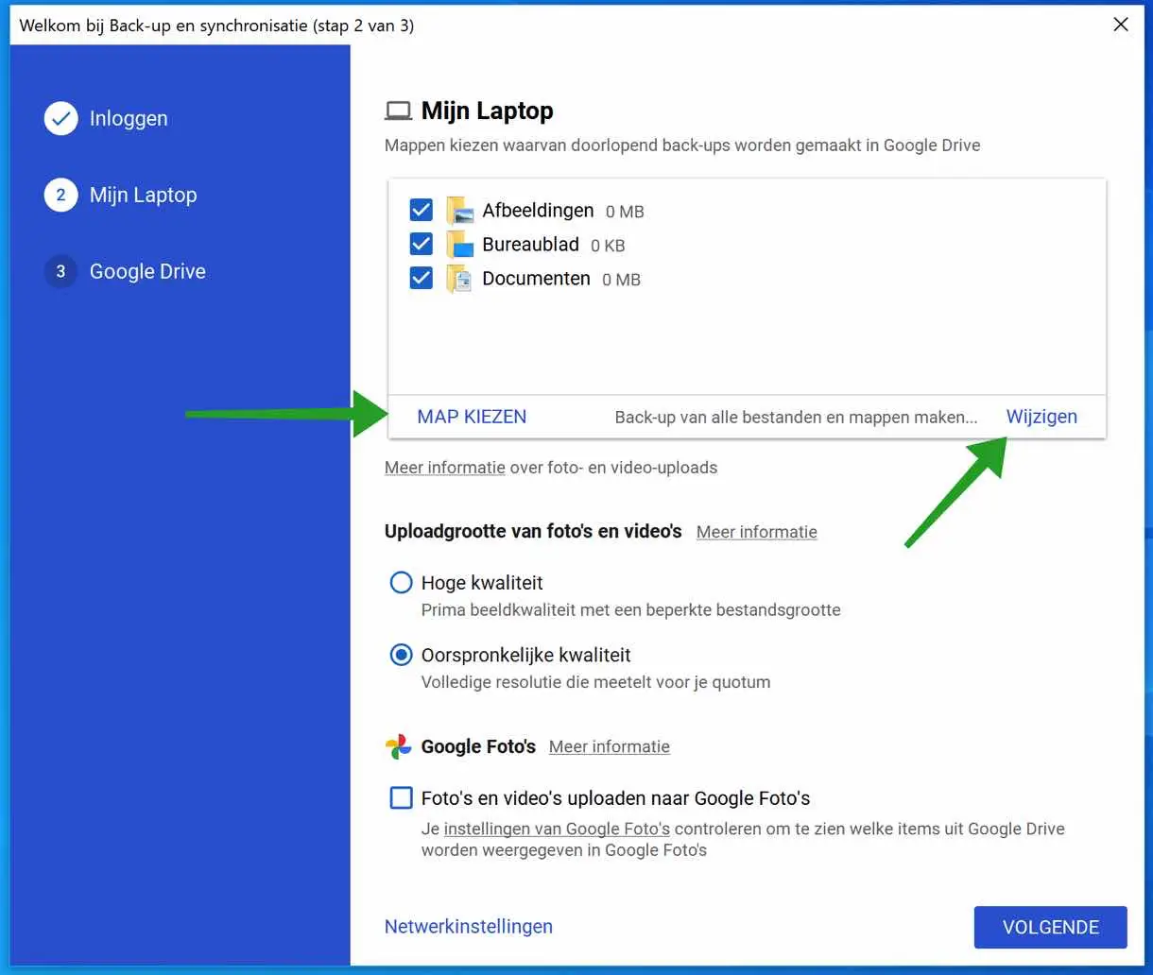Click the 0 KB size beside Bureaublad

tap(608, 246)
